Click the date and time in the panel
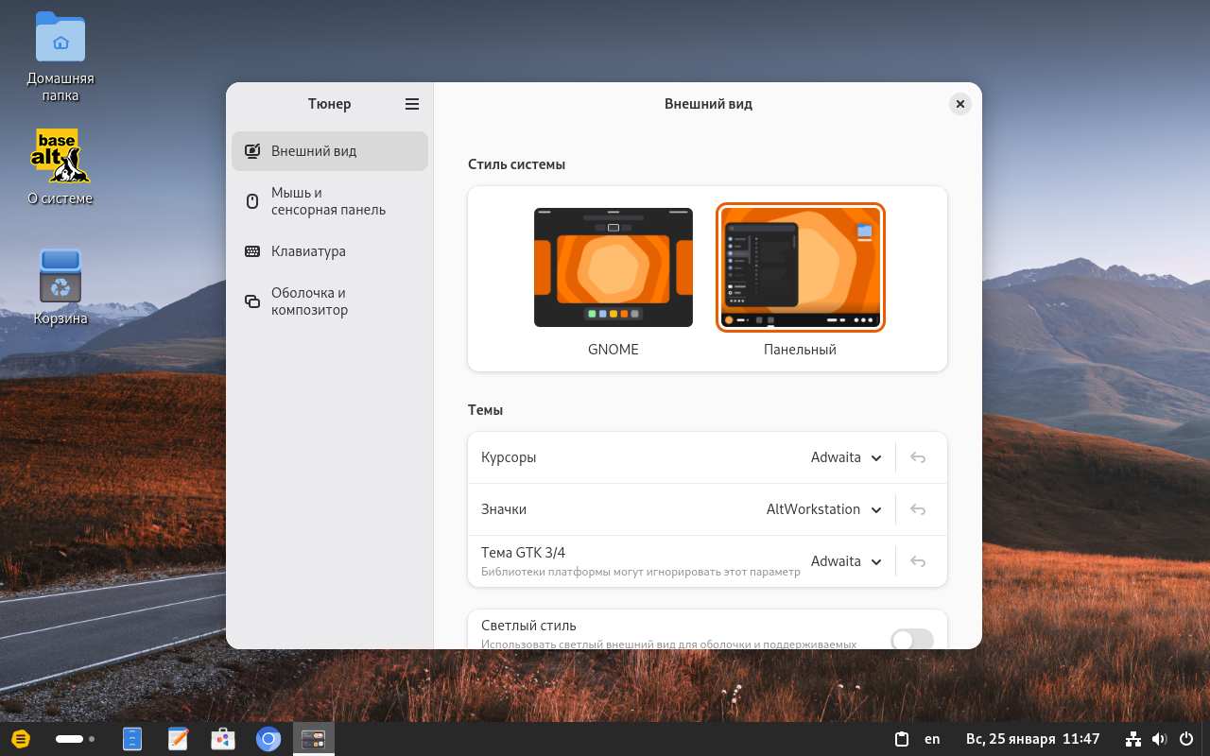The width and height of the screenshot is (1210, 756). (1032, 739)
